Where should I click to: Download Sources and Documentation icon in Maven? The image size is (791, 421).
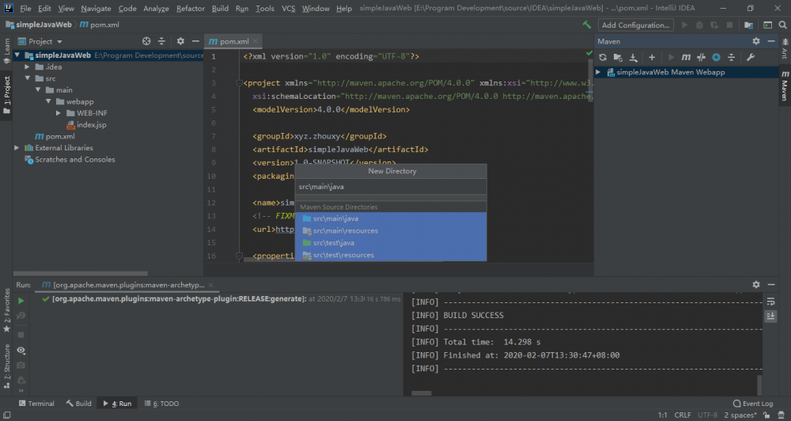(634, 57)
